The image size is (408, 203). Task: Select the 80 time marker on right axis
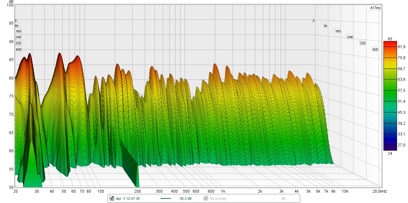coord(325,26)
